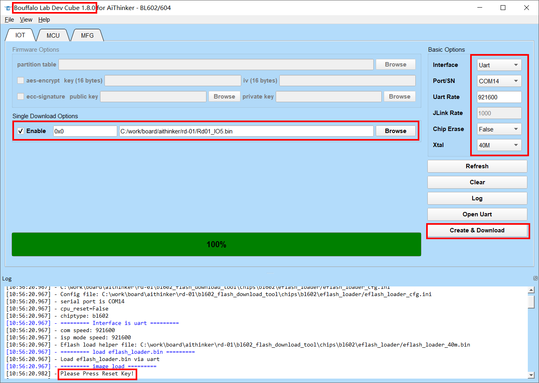Browse for the ecc private key file
The height and width of the screenshot is (383, 539).
pos(399,97)
